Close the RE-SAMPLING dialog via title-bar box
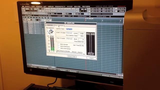Viewport: 160px width, 90px height. pyautogui.click(x=45, y=22)
